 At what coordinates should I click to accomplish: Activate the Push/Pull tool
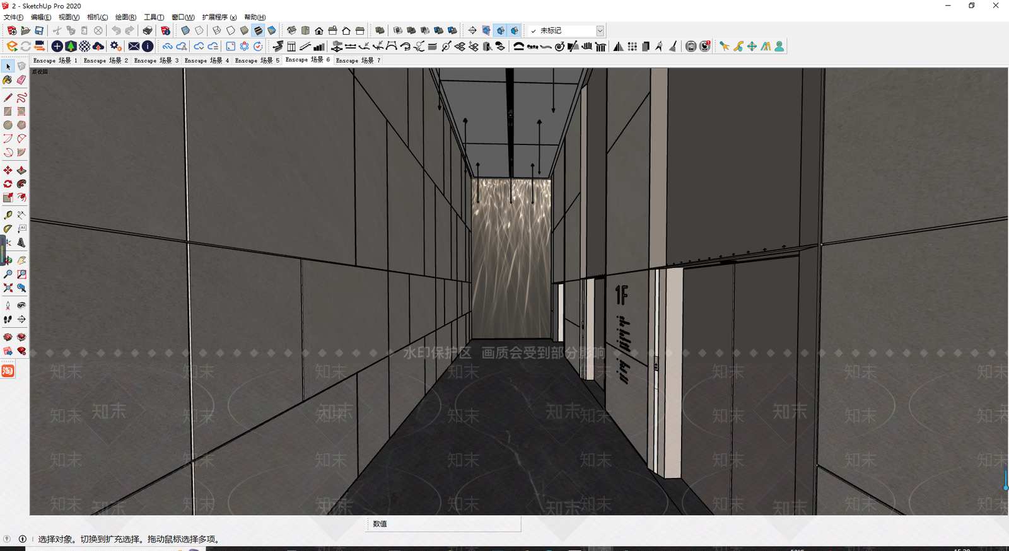pyautogui.click(x=21, y=170)
